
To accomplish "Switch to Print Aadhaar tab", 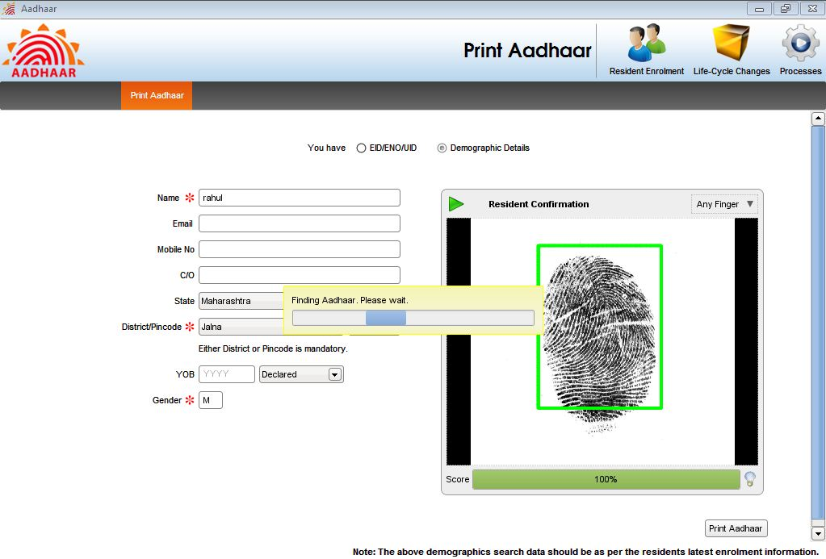I will [157, 95].
